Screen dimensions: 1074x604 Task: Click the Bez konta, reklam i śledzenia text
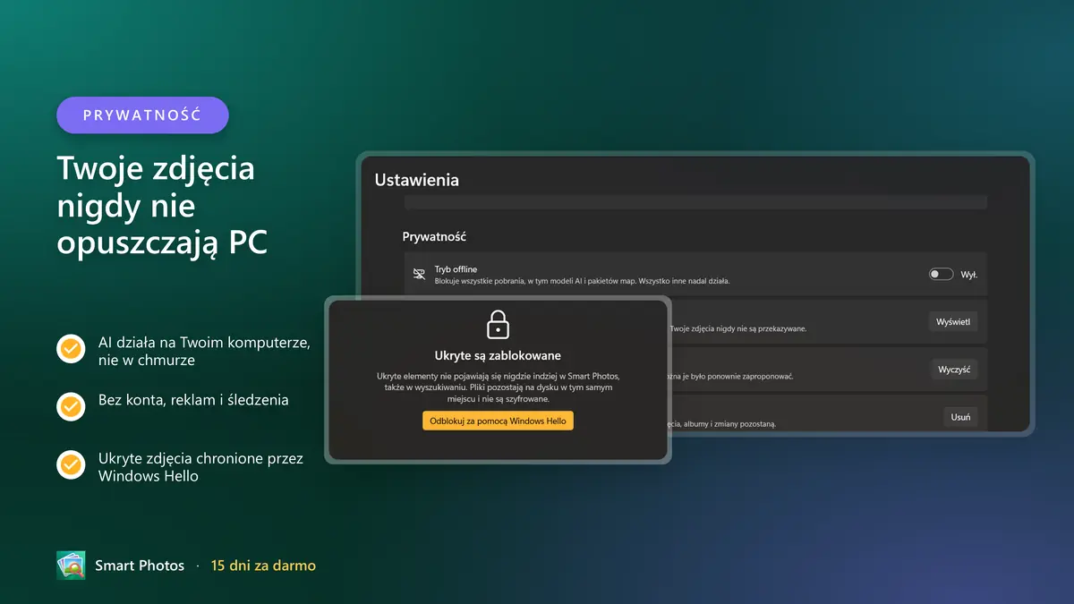point(193,400)
